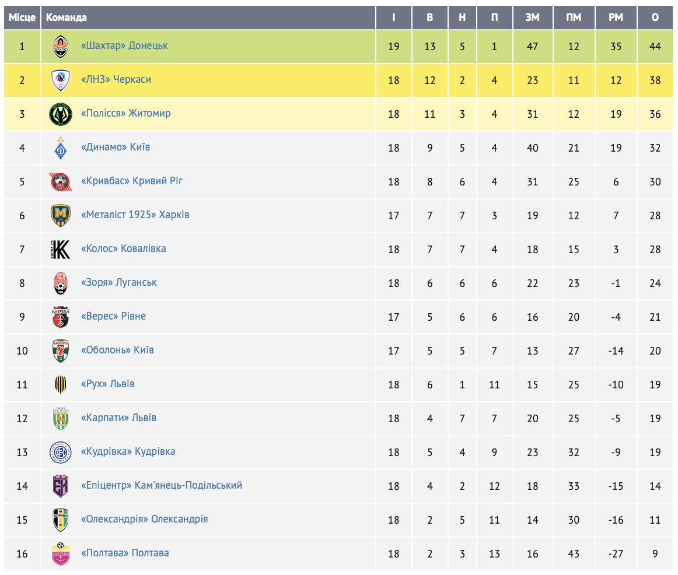
Task: Click the Dynamo Kyiv club emblem
Action: pyautogui.click(x=61, y=148)
